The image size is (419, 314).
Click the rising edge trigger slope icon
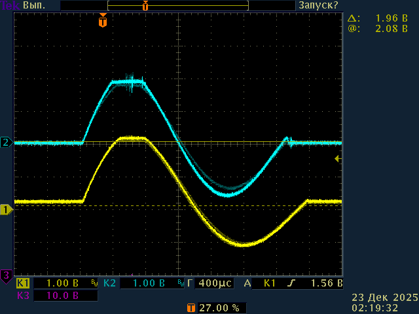pyautogui.click(x=290, y=284)
